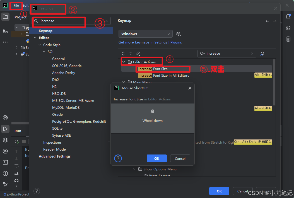Open the Project tool window folder icon
This screenshot has height=198, width=294.
5,17
